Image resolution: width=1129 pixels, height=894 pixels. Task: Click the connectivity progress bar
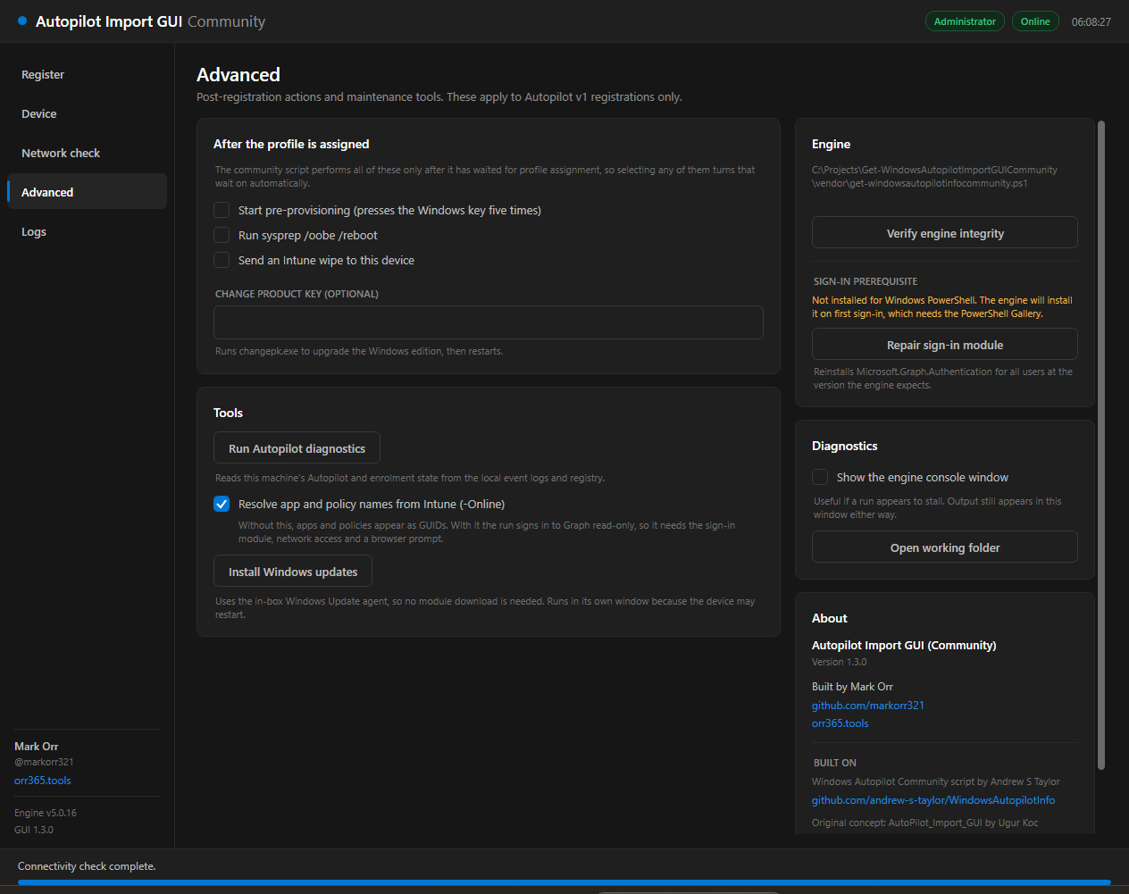click(564, 882)
